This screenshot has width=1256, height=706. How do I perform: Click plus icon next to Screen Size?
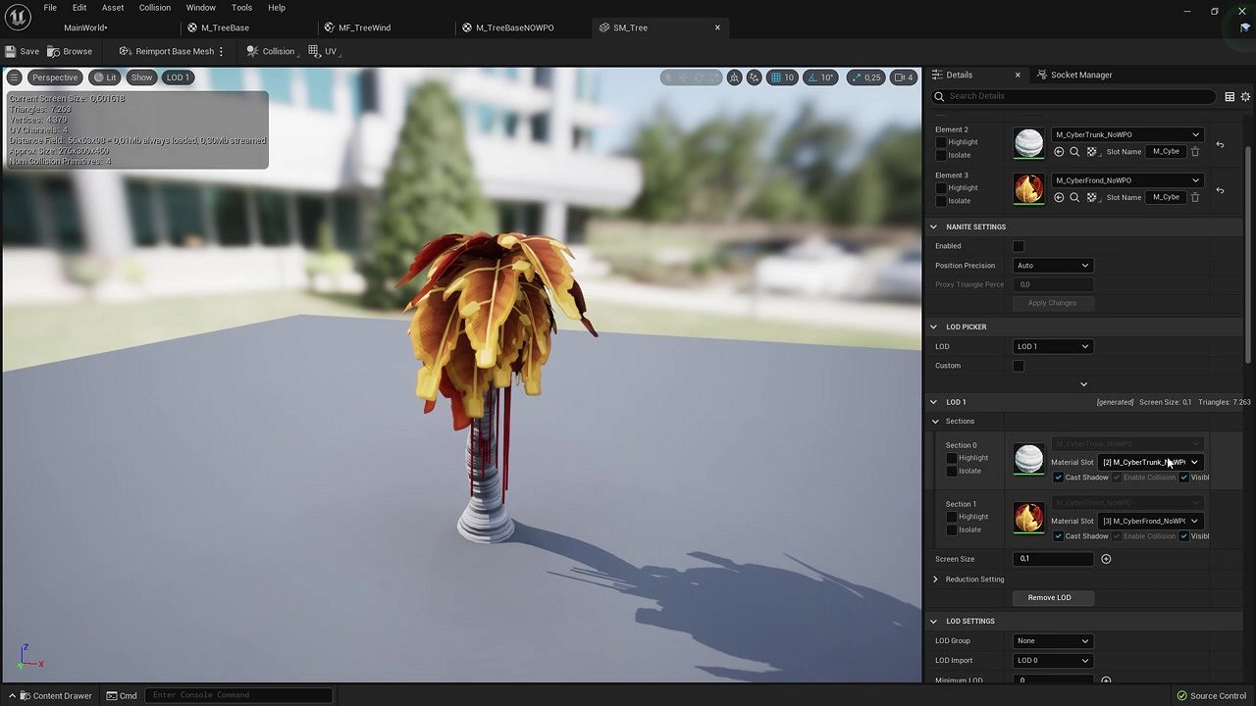(1106, 559)
